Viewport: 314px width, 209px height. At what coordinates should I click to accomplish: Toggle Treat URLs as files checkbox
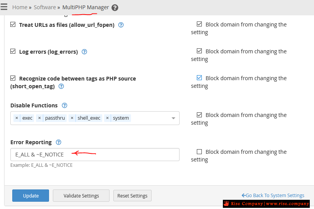pyautogui.click(x=13, y=25)
